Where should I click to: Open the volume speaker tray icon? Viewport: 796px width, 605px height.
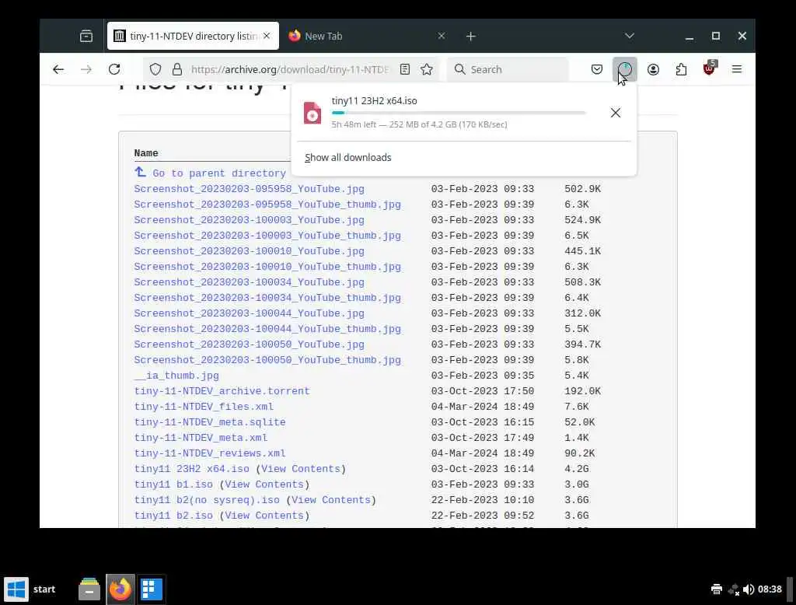749,589
